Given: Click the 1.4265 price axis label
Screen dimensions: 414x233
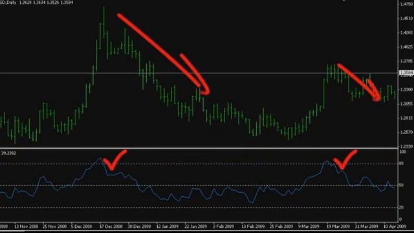Looking at the screenshot, I should pyautogui.click(x=406, y=33).
